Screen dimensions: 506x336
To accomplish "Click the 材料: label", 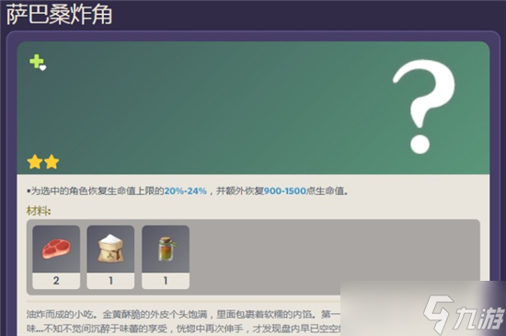I will 39,211.
